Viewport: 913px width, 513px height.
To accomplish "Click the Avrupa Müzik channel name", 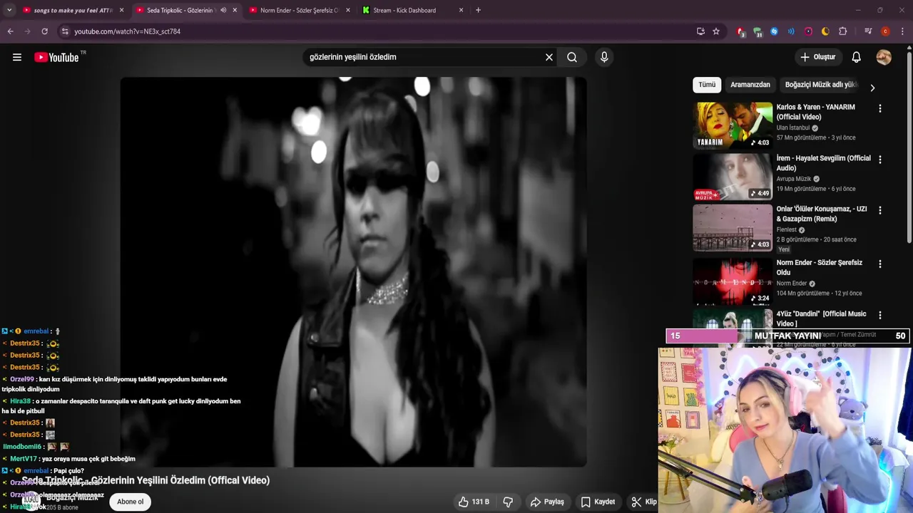I will click(794, 179).
